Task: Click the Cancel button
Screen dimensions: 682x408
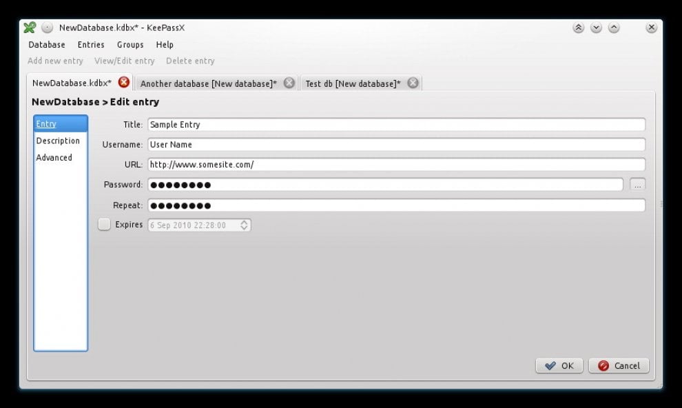Action: pos(619,366)
